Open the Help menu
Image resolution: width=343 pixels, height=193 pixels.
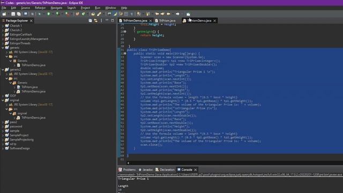[124, 8]
